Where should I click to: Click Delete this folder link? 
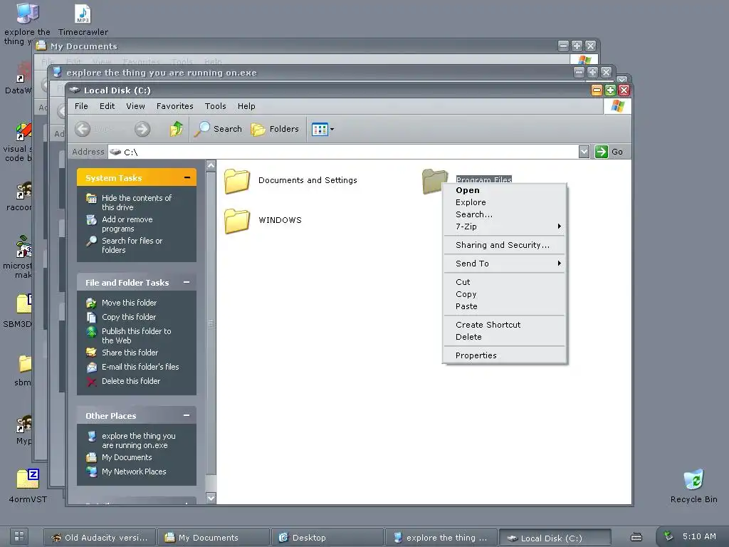[x=131, y=382]
